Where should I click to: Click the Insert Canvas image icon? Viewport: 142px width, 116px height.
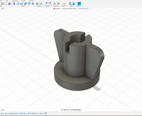pos(74,4)
